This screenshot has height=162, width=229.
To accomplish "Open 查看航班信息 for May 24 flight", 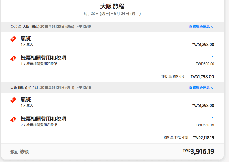I will point(199,88).
